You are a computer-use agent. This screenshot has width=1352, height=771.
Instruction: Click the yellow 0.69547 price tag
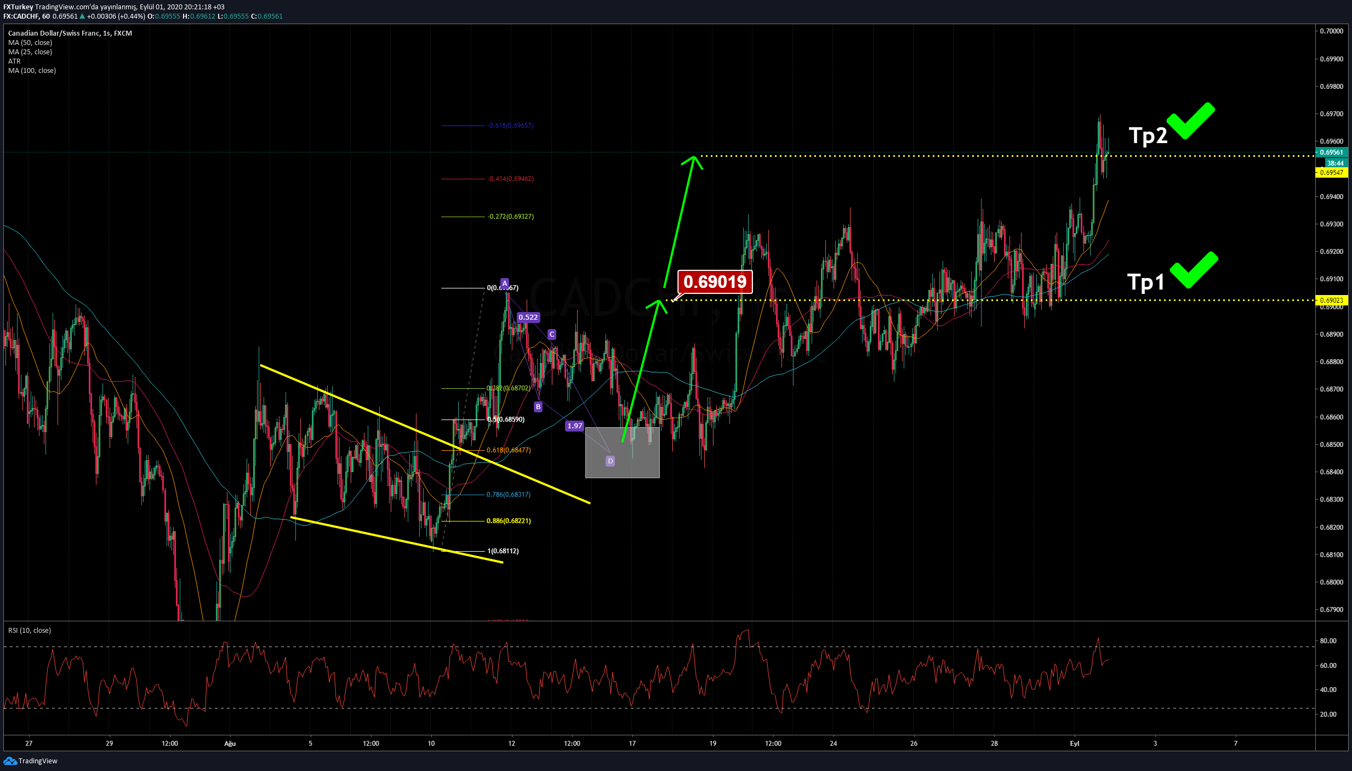[1331, 172]
